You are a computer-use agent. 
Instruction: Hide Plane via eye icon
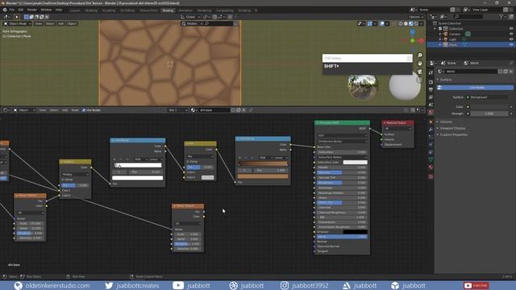click(511, 44)
